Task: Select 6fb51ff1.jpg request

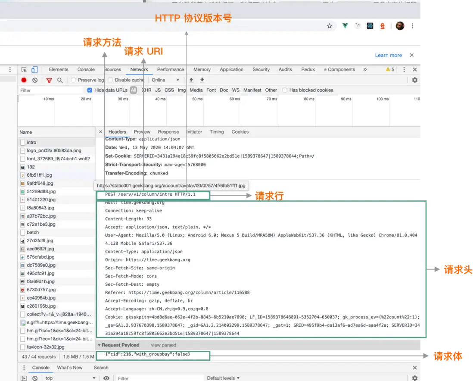Action: coord(56,175)
